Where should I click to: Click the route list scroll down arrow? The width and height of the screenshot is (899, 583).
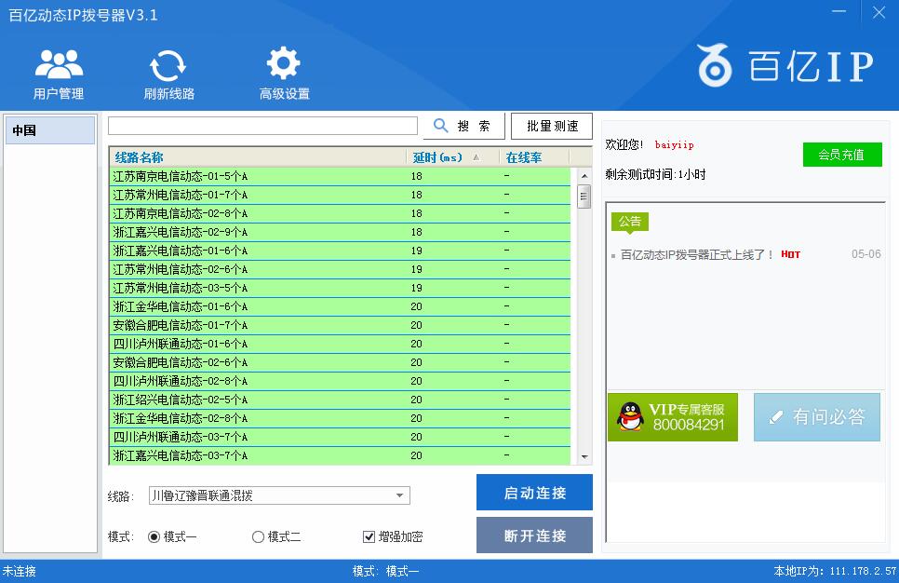[x=584, y=456]
